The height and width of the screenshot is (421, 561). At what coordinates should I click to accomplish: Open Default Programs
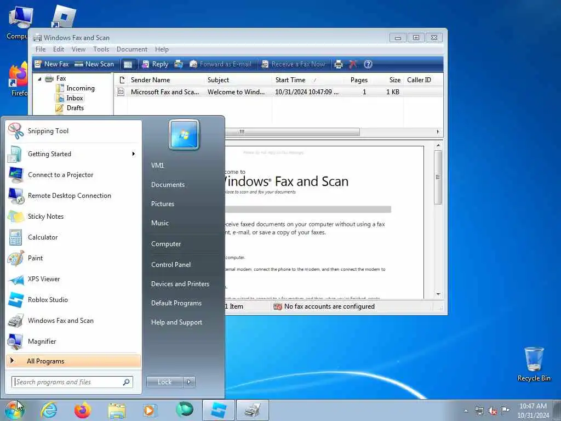click(176, 303)
